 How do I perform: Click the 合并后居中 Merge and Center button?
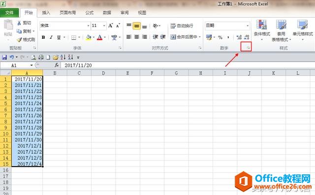(184, 37)
